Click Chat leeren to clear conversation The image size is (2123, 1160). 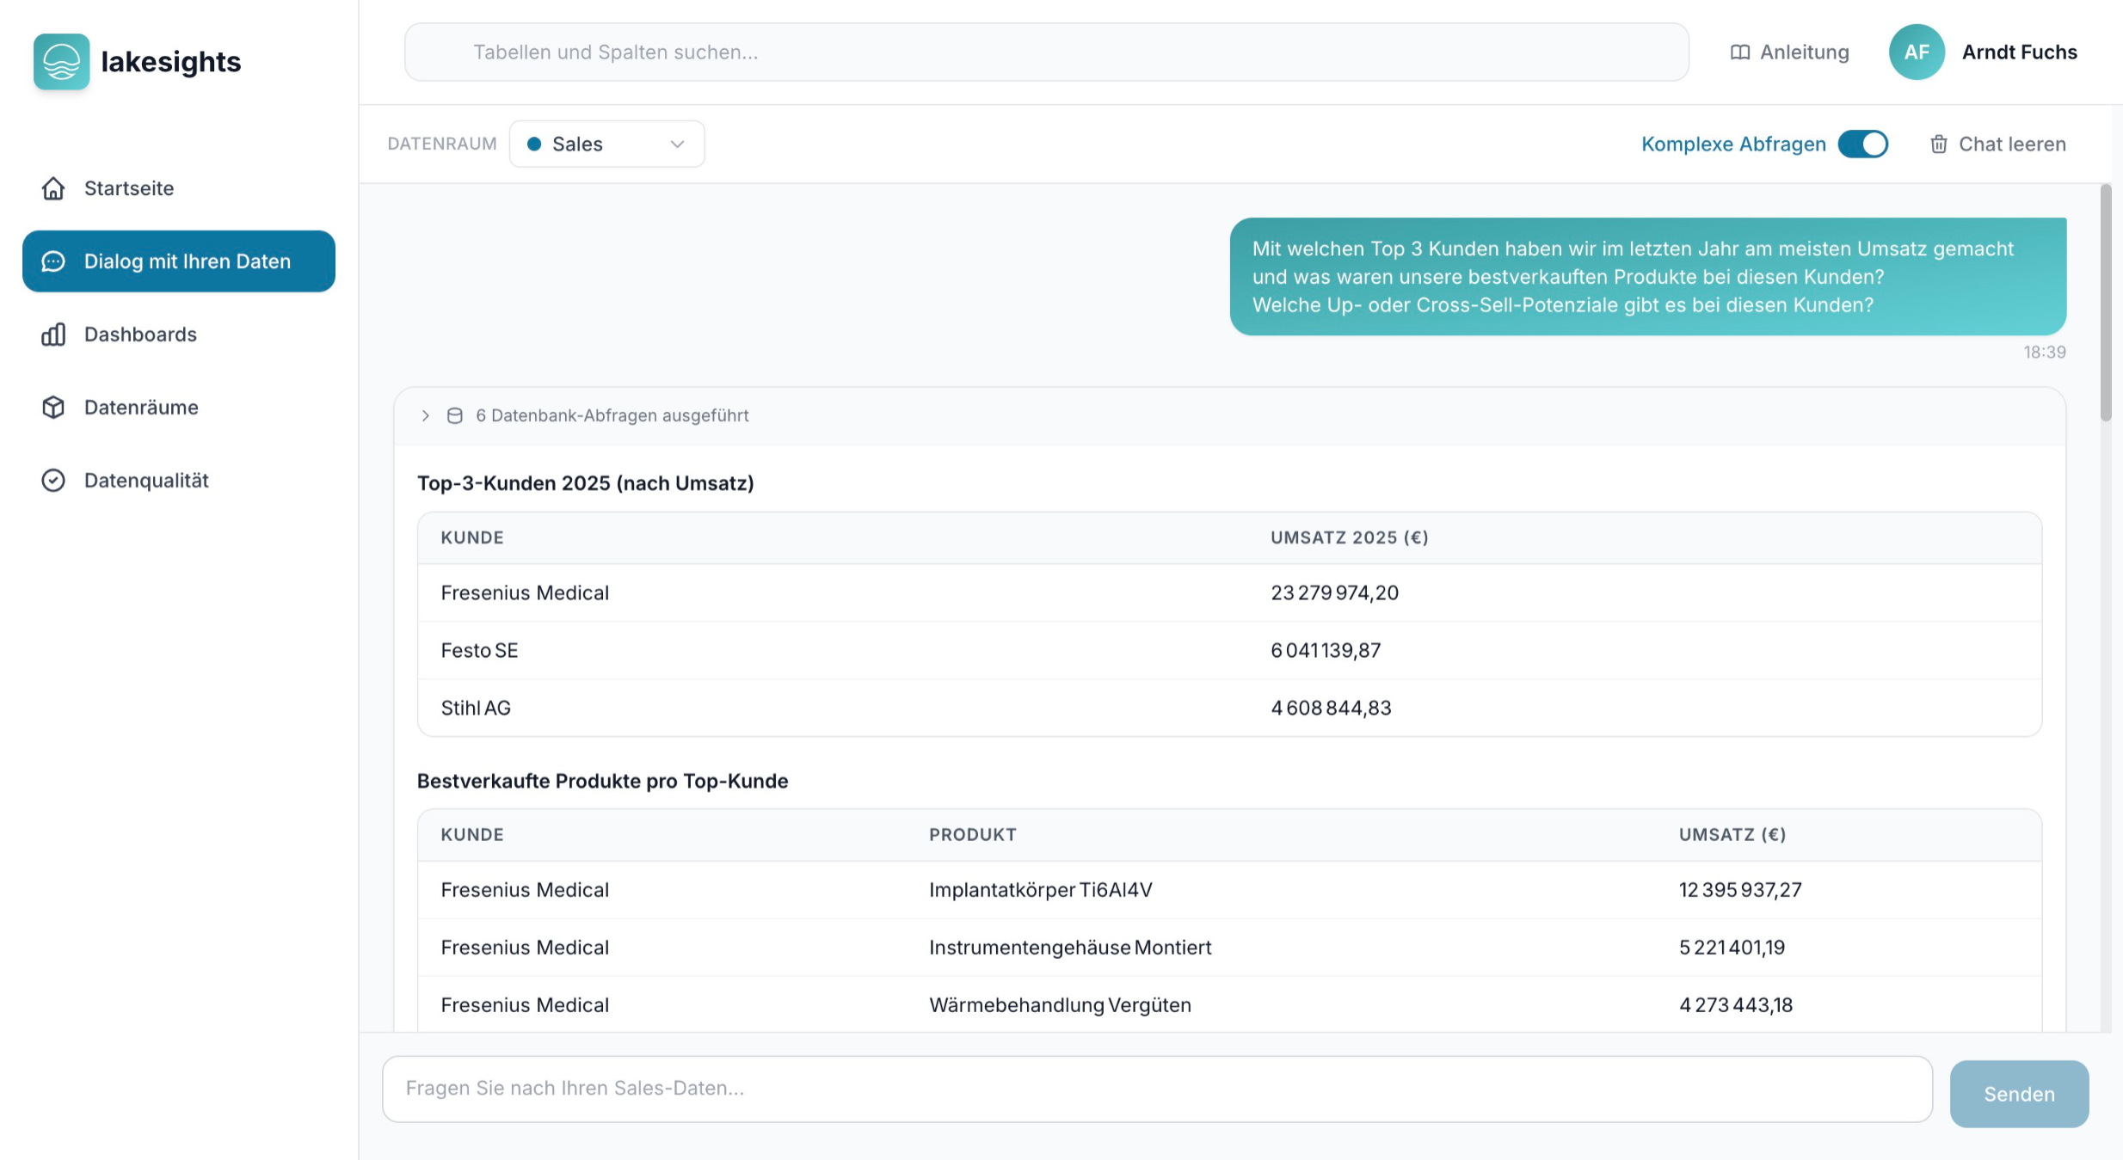click(2012, 144)
